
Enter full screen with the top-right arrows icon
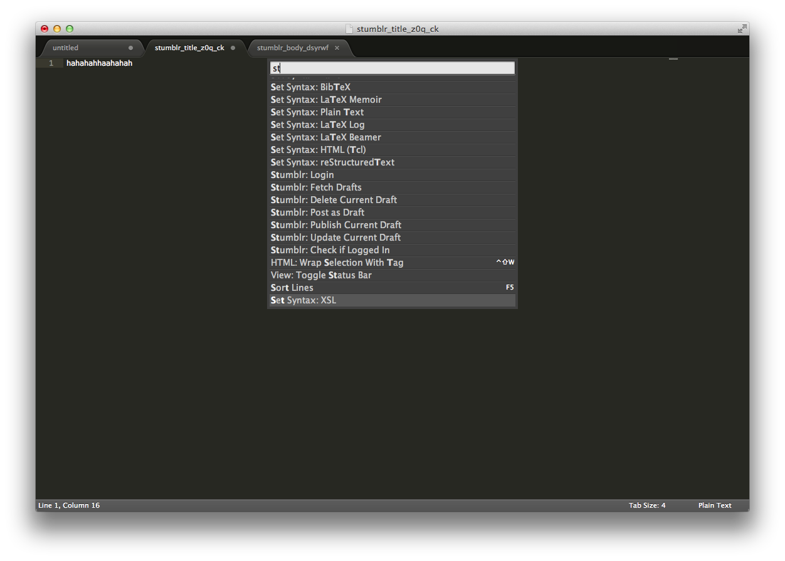click(742, 29)
